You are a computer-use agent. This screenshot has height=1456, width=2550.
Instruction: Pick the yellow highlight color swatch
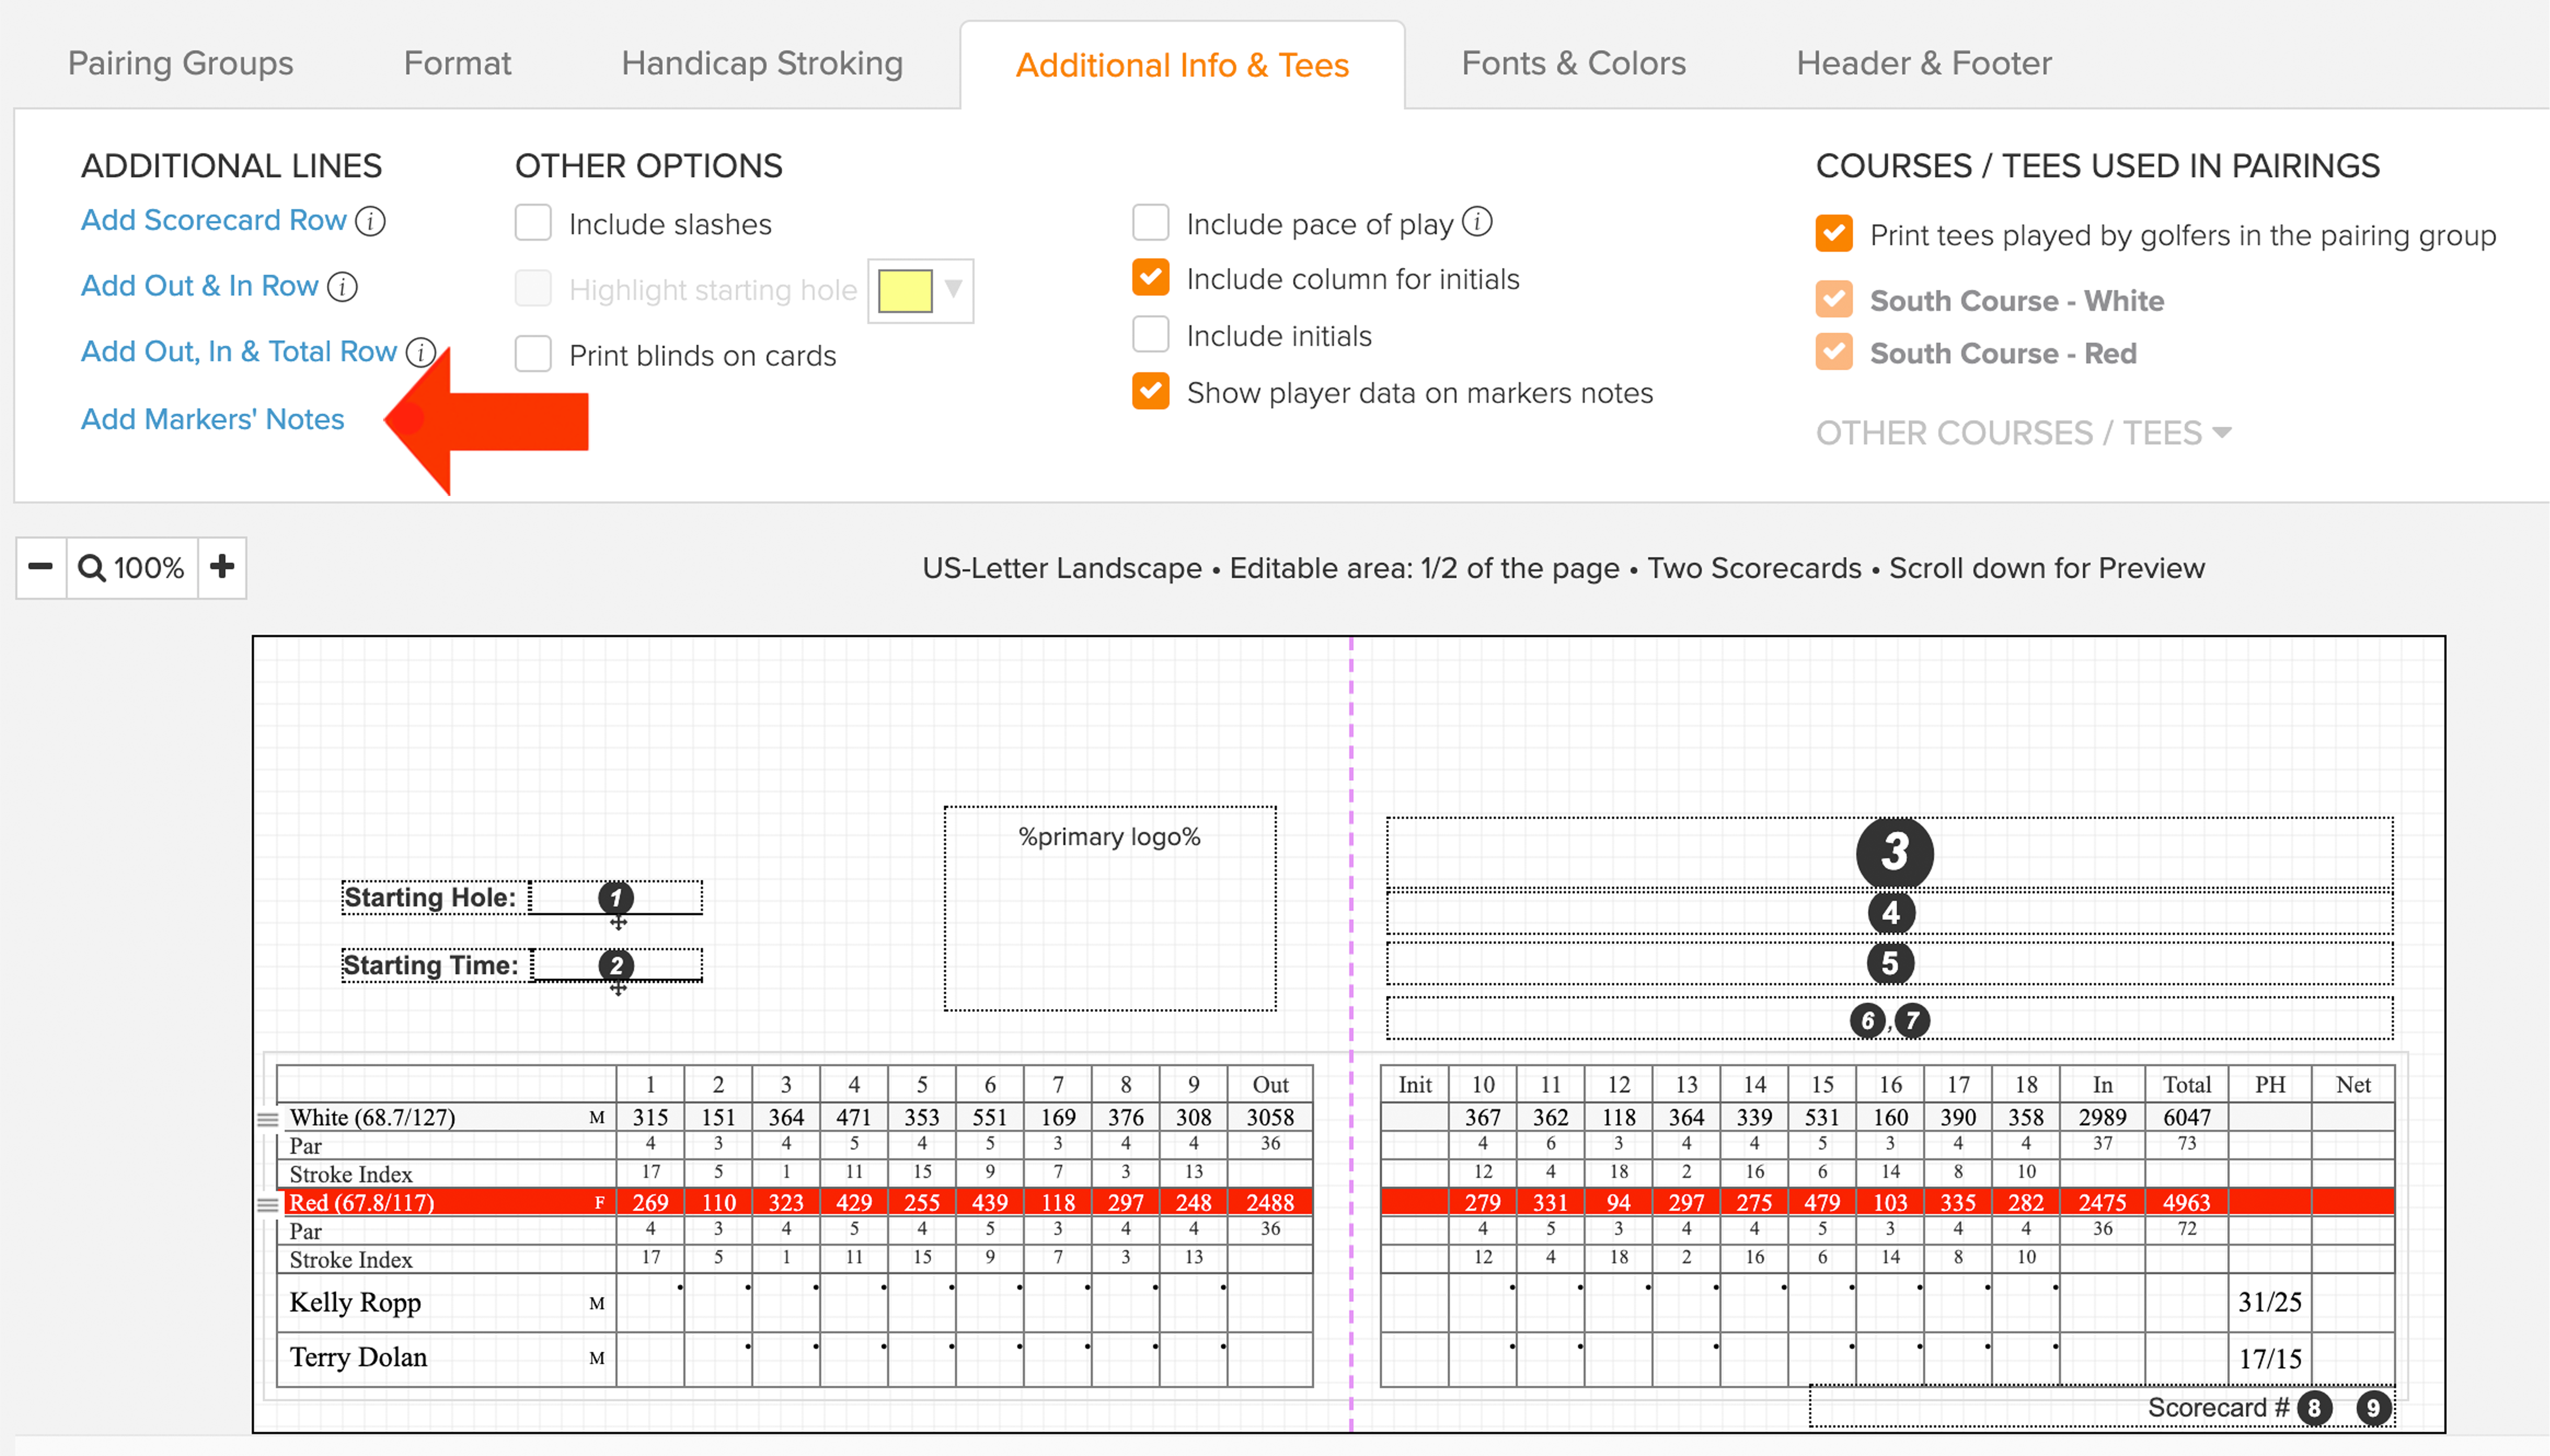coord(906,291)
